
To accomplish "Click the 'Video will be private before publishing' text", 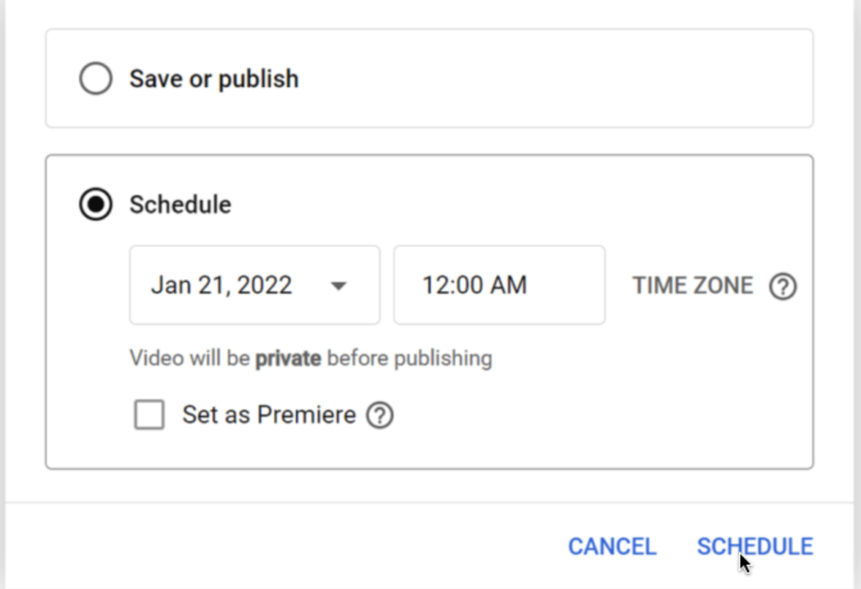I will point(311,359).
